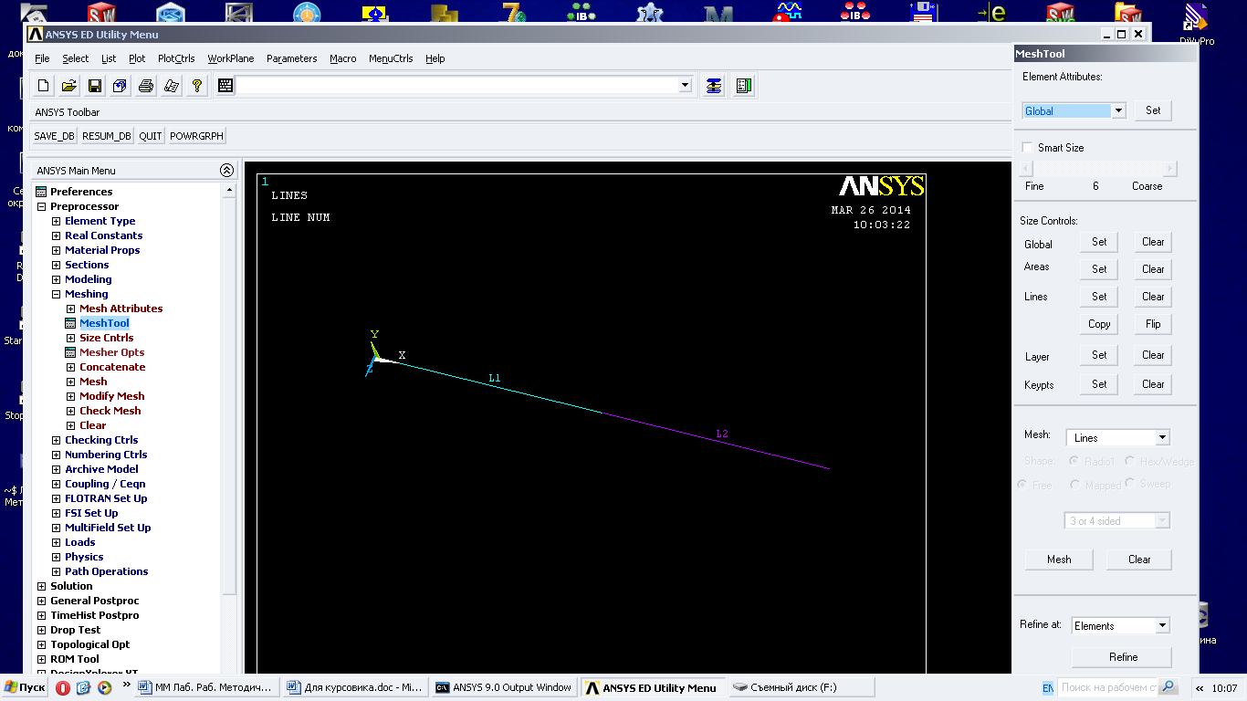Open the Parameters menu
Screen dimensions: 1247x701
[x=292, y=58]
